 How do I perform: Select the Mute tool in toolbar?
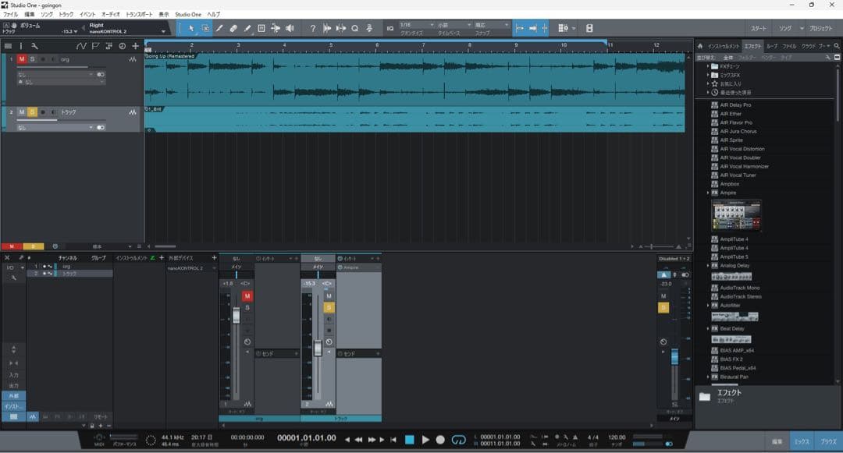[261, 28]
